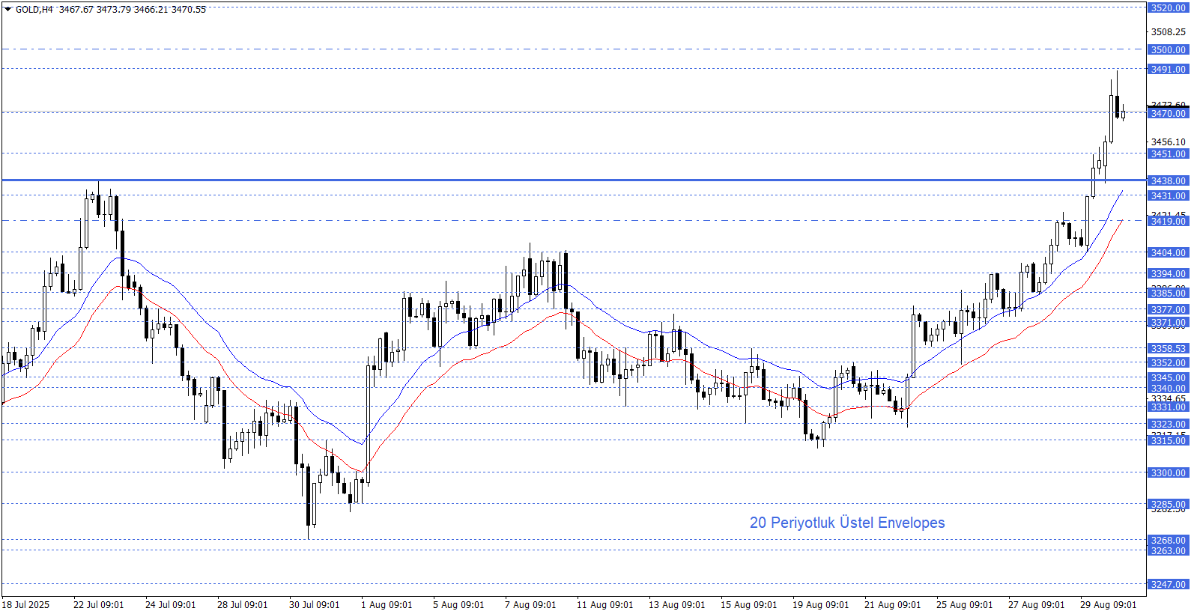Click the 3247.00 price level label
The height and width of the screenshot is (614, 1194).
point(1168,585)
